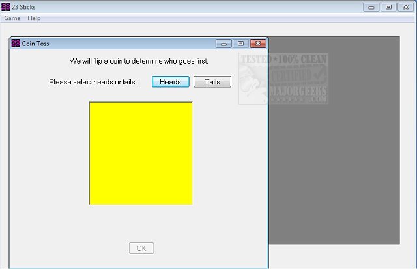The height and width of the screenshot is (269, 417).
Task: Maximize the Coin Toss dialog
Action: click(240, 44)
